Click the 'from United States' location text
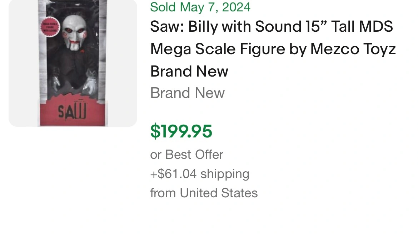 tap(204, 193)
